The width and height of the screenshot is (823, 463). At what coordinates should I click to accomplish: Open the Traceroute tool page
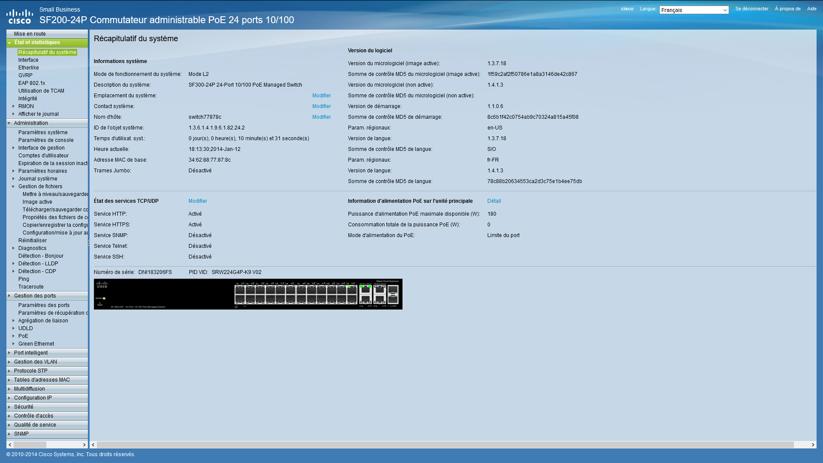tap(31, 287)
